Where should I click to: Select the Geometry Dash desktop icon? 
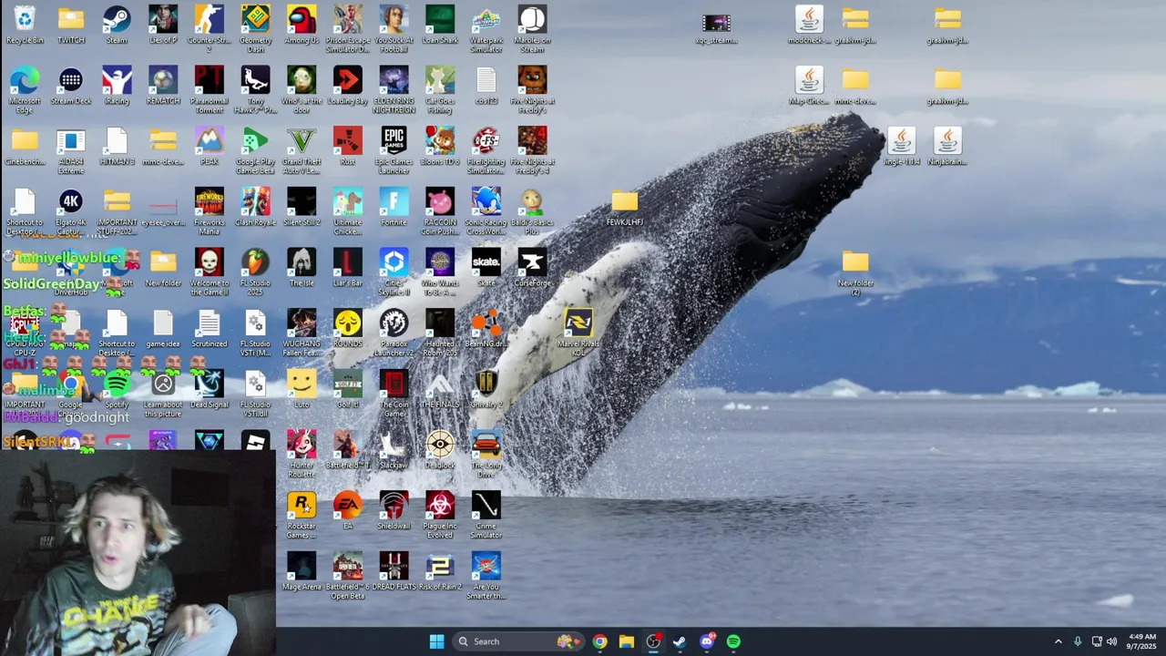(255, 28)
